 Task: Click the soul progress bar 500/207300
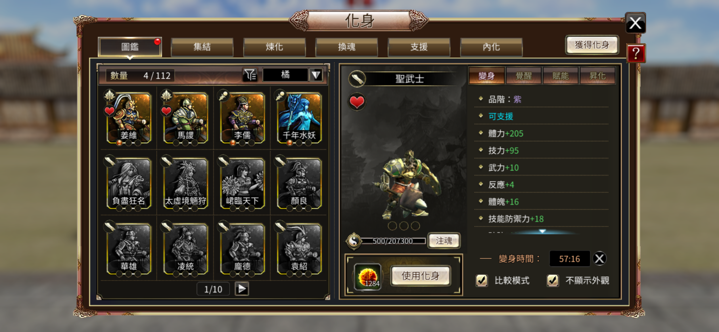click(393, 241)
